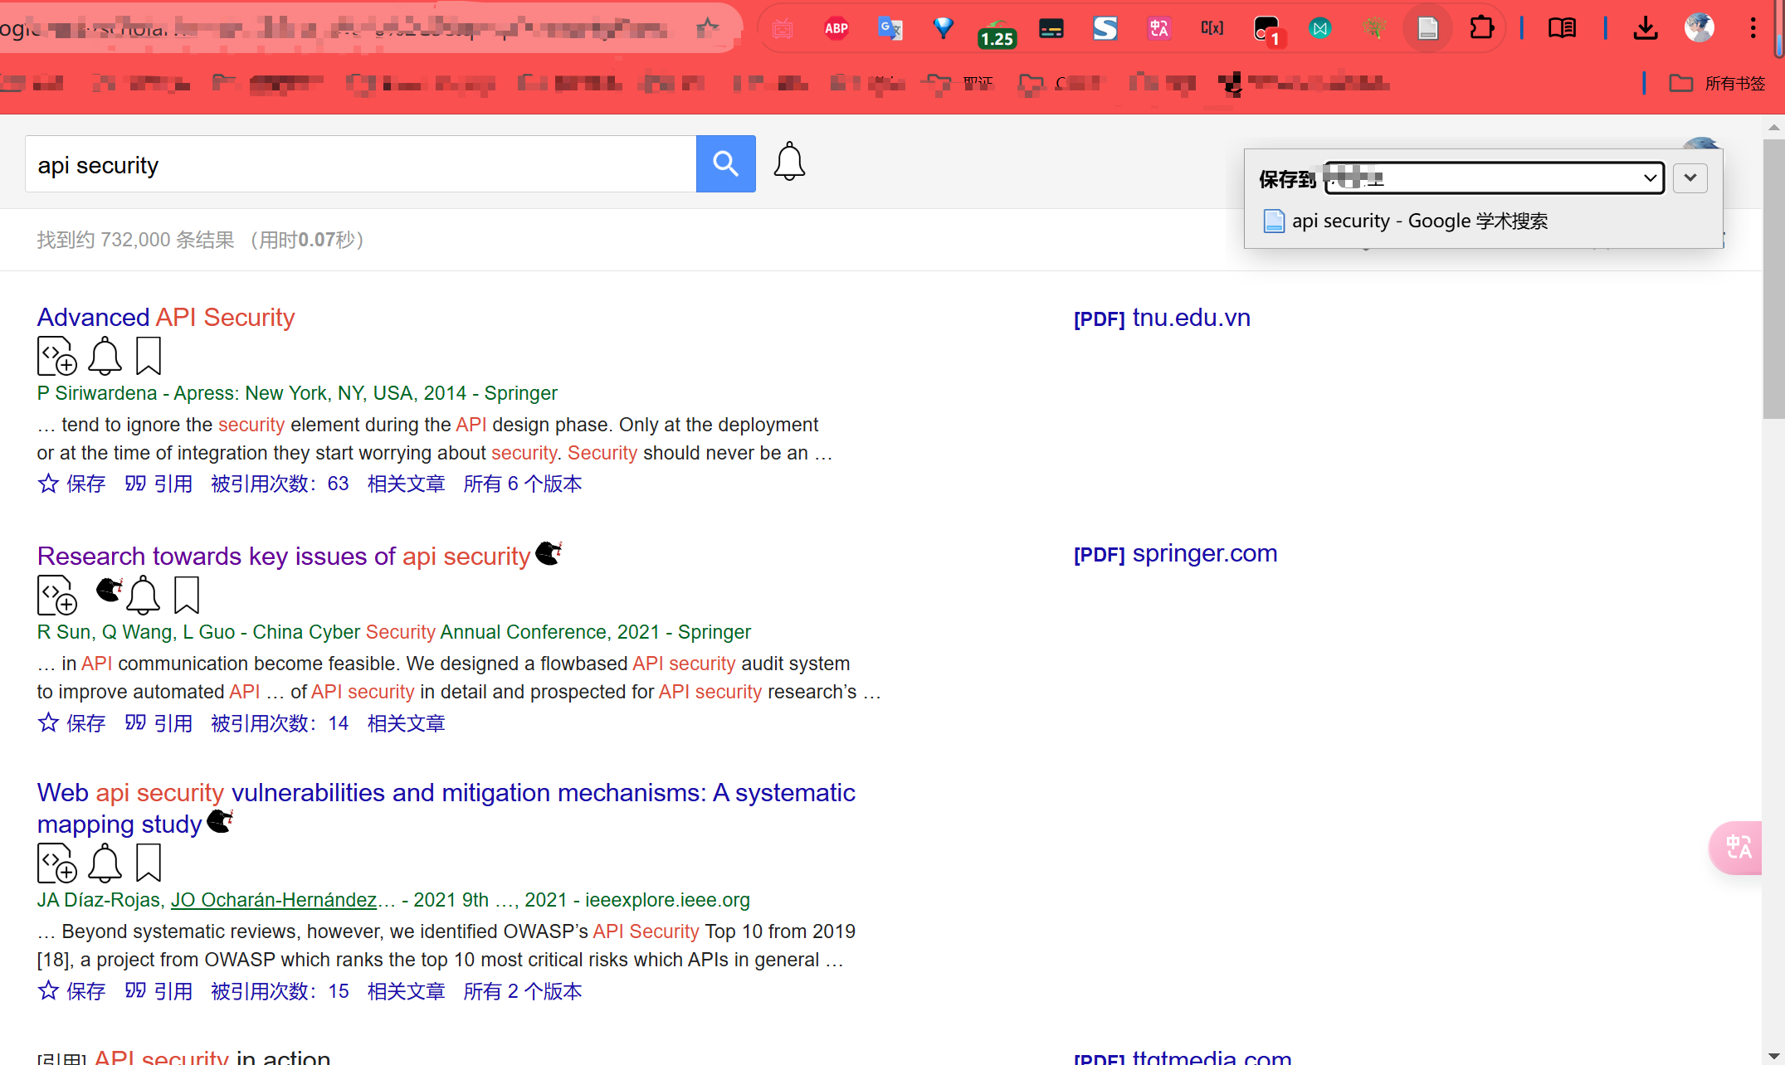This screenshot has height=1065, width=1785.
Task: Click the bell alert icon beside search box
Action: click(789, 162)
